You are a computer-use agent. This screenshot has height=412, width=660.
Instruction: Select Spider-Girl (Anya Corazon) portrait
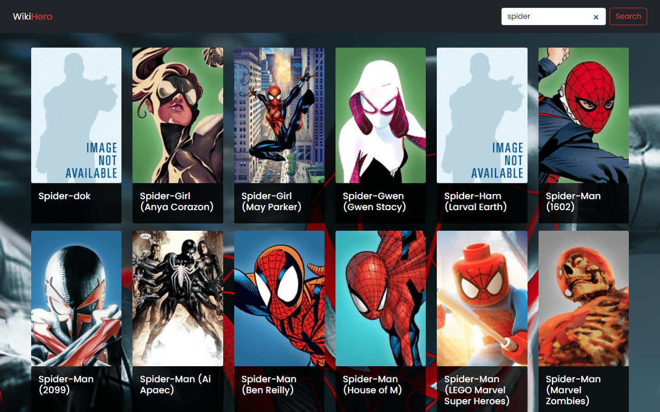177,114
